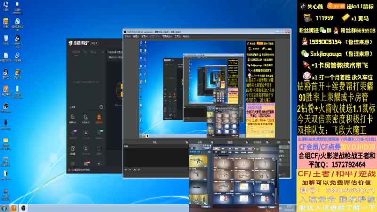
Task: Select the blue rifle item in the inventory grid
Action: coord(223,187)
